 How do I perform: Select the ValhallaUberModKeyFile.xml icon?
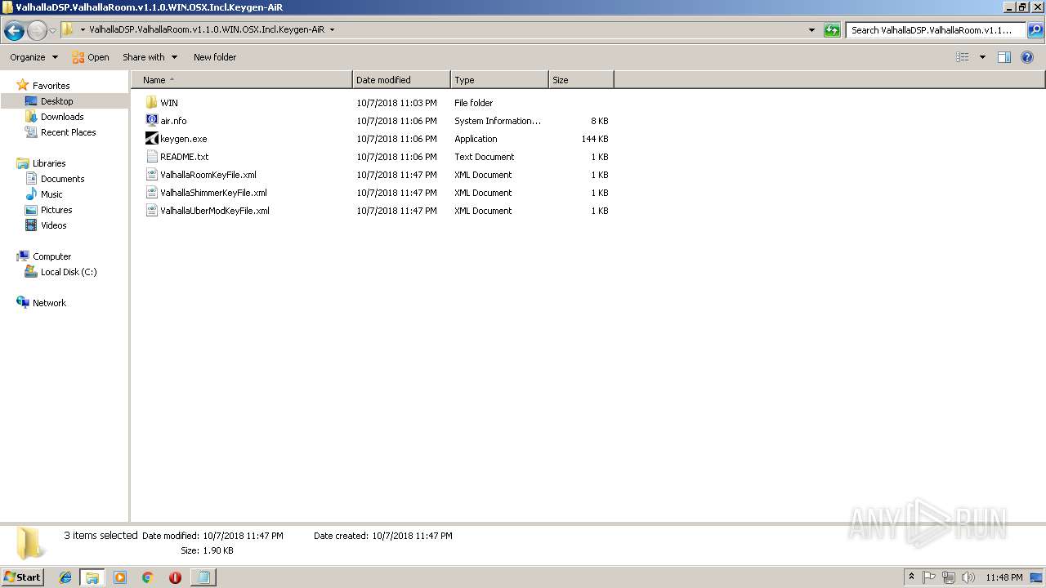coord(151,211)
